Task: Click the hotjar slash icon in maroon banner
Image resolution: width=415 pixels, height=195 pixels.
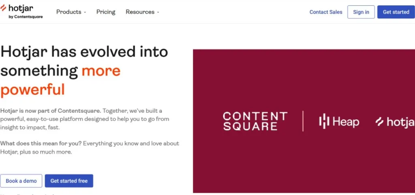Action: (379, 122)
